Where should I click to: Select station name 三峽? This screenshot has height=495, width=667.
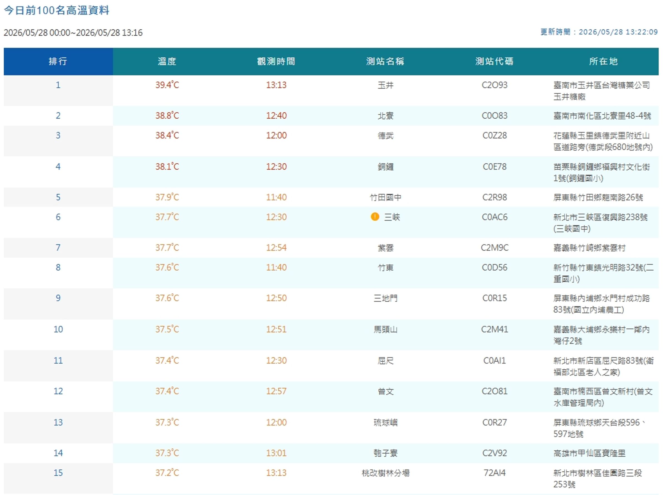pyautogui.click(x=392, y=217)
